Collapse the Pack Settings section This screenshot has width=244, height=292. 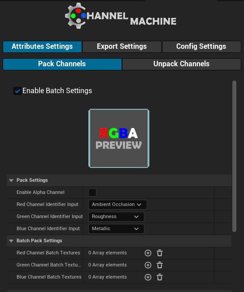(x=11, y=180)
